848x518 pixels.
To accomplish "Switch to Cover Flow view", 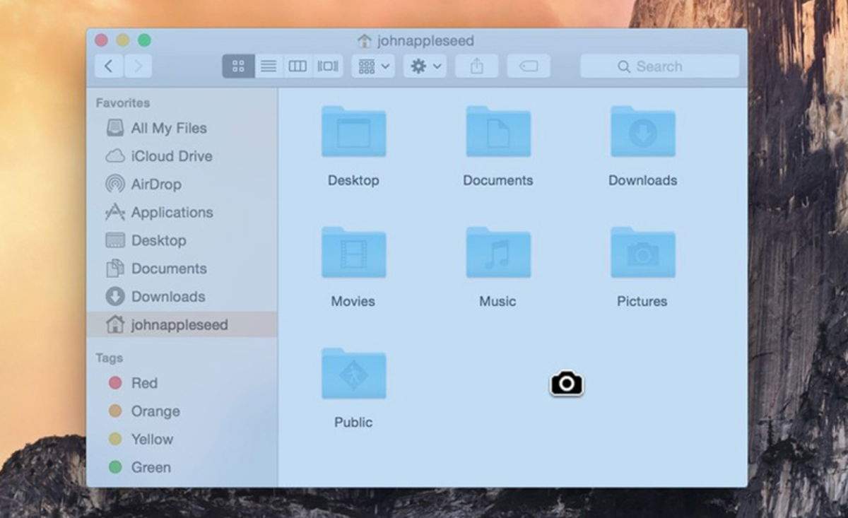I will (x=327, y=66).
